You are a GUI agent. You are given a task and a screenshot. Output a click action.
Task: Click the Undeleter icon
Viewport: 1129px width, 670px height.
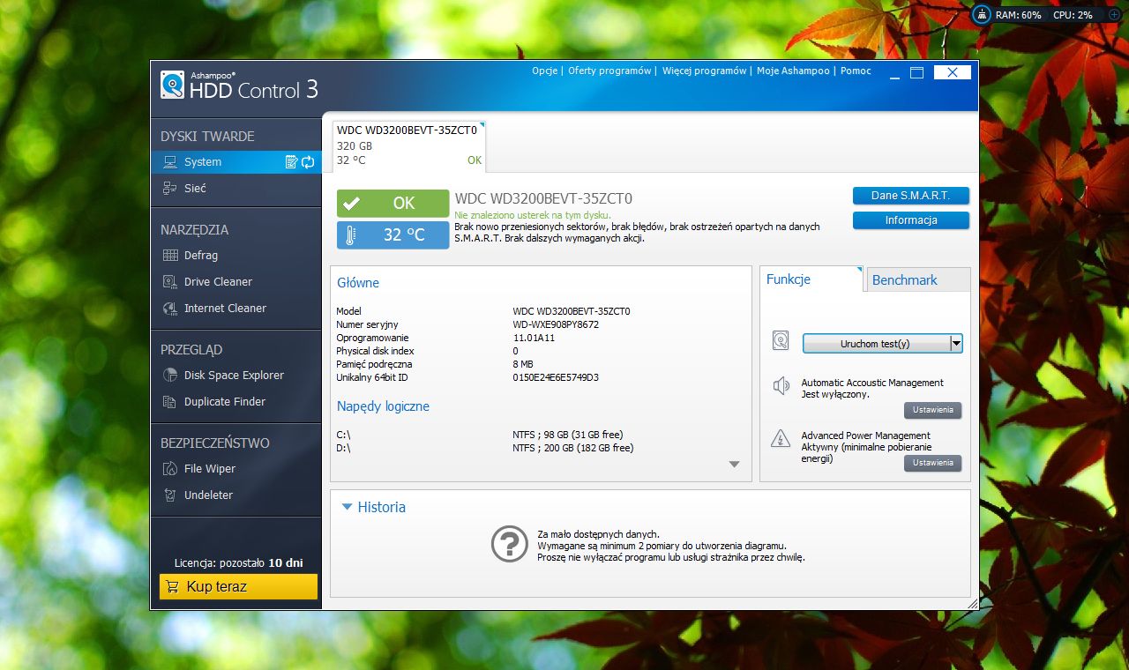pyautogui.click(x=170, y=495)
